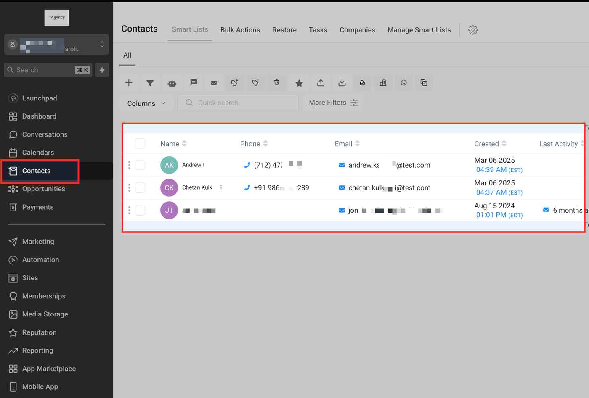The height and width of the screenshot is (398, 589).
Task: Click the star icon in toolbar
Action: tap(299, 83)
